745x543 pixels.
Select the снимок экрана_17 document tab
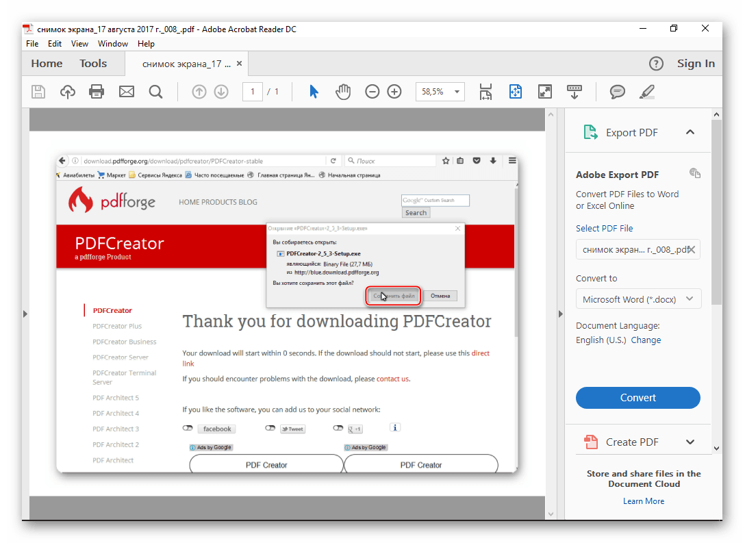pos(186,64)
